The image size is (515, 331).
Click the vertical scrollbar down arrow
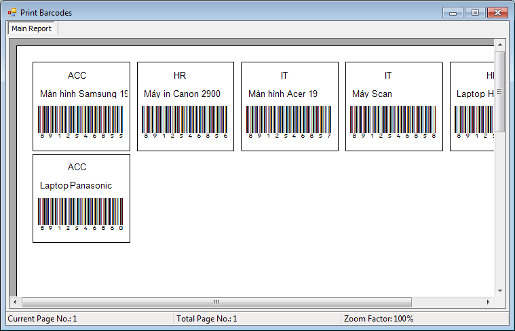(500, 290)
